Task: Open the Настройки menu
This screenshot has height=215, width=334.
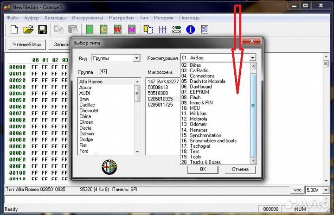Action: point(121,18)
